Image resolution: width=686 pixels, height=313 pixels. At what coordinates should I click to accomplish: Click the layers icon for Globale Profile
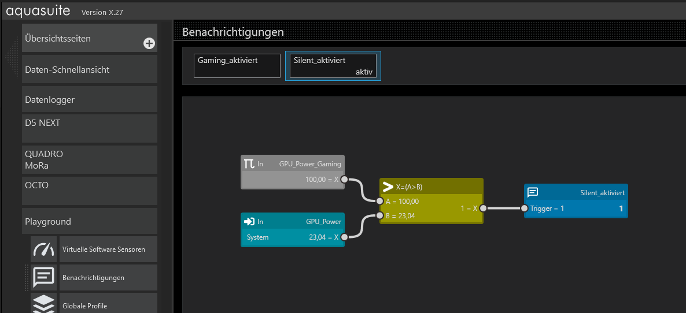[44, 304]
